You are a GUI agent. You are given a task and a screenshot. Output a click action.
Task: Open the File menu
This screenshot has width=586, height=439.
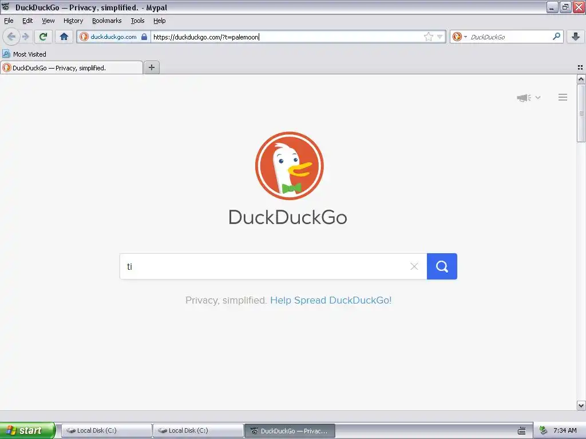(9, 21)
